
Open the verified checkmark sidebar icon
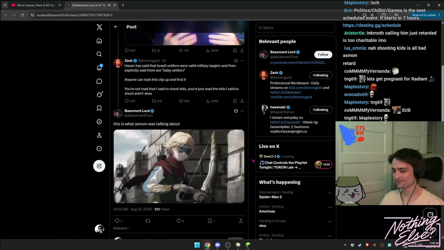pos(99,122)
